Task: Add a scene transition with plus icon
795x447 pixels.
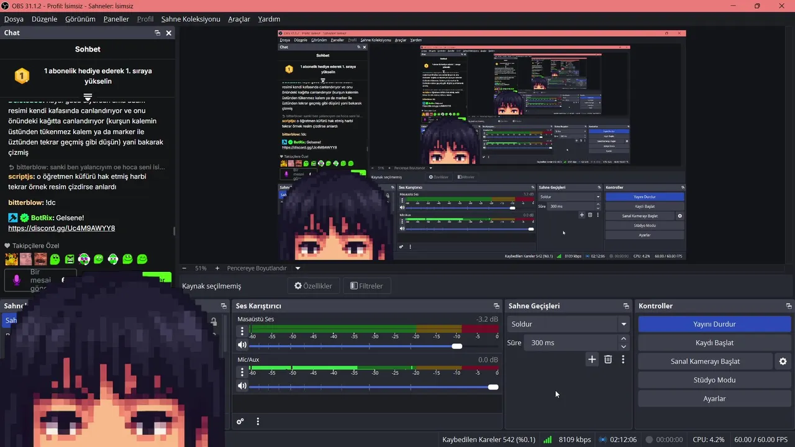Action: coord(592,359)
